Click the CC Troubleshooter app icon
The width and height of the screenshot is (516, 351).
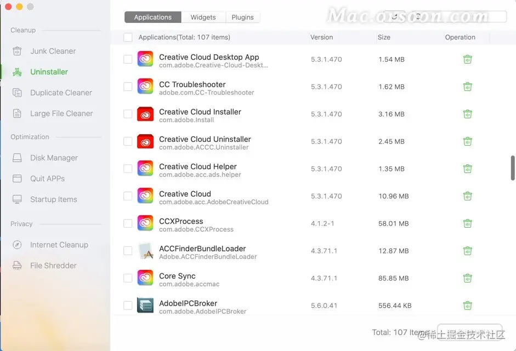145,87
